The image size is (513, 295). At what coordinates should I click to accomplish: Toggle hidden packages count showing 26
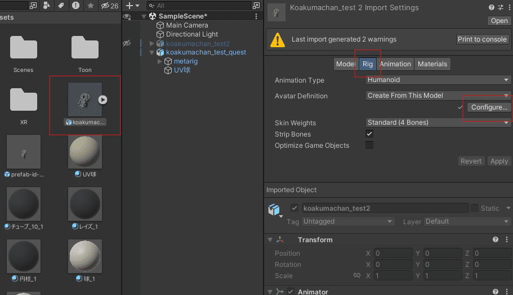(110, 6)
